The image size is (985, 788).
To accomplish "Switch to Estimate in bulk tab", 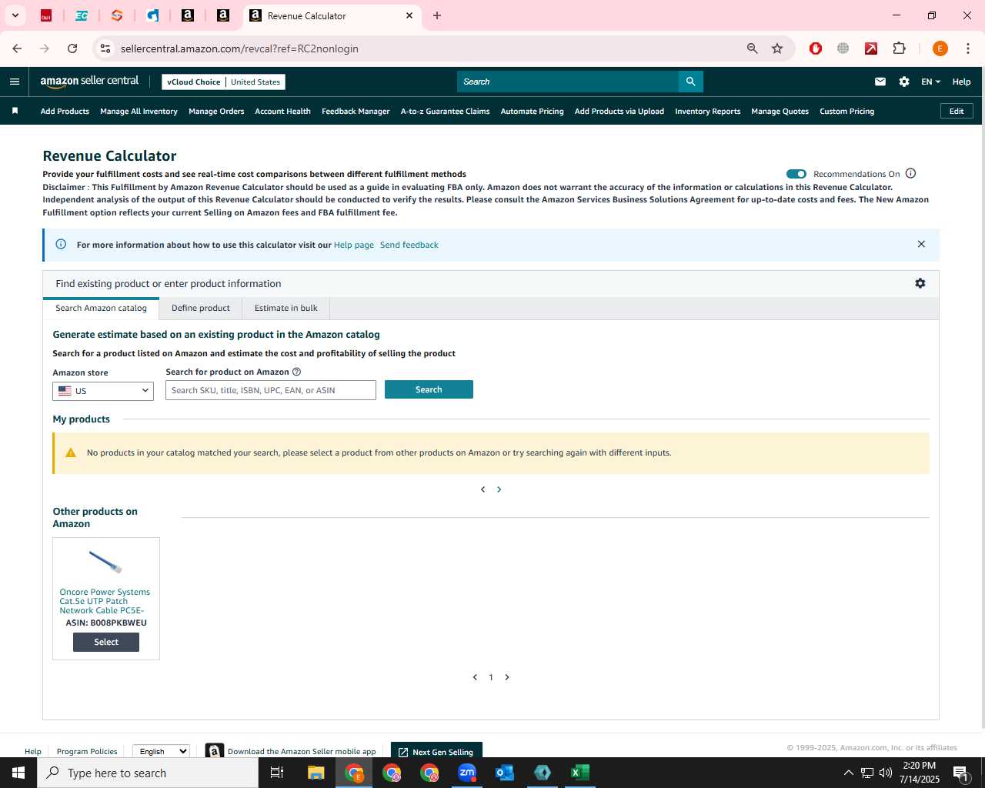I will (x=286, y=308).
